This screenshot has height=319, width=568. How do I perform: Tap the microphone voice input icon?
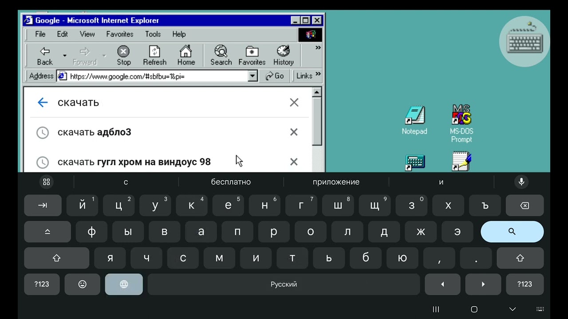pyautogui.click(x=521, y=182)
